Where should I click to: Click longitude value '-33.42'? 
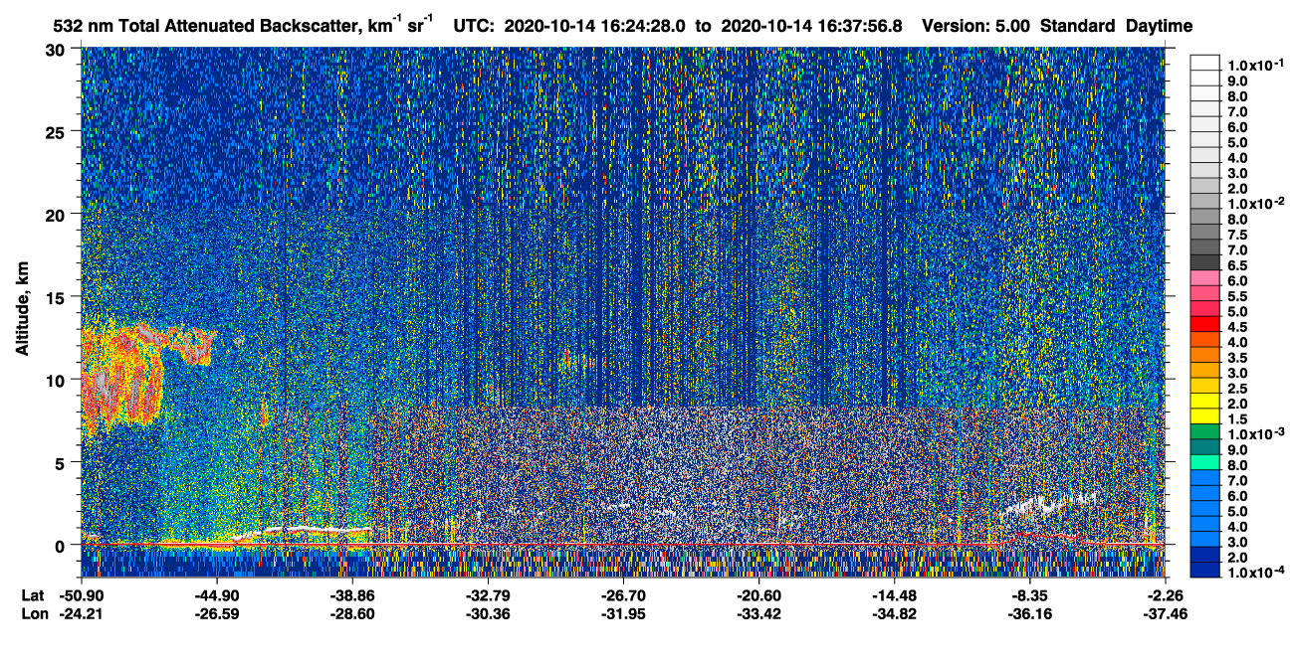pyautogui.click(x=757, y=613)
